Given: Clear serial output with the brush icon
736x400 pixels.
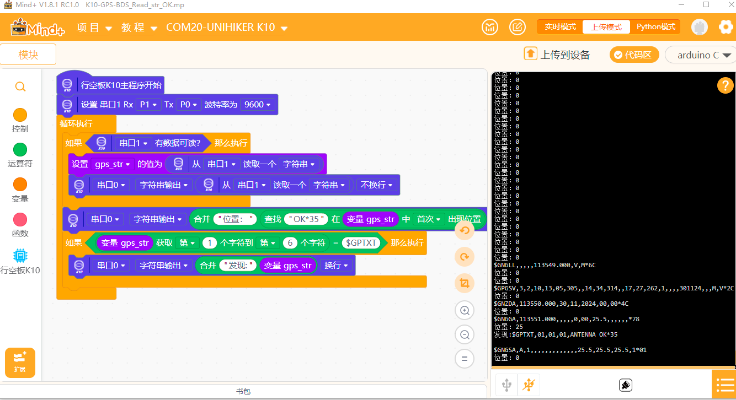Looking at the screenshot, I should [625, 385].
